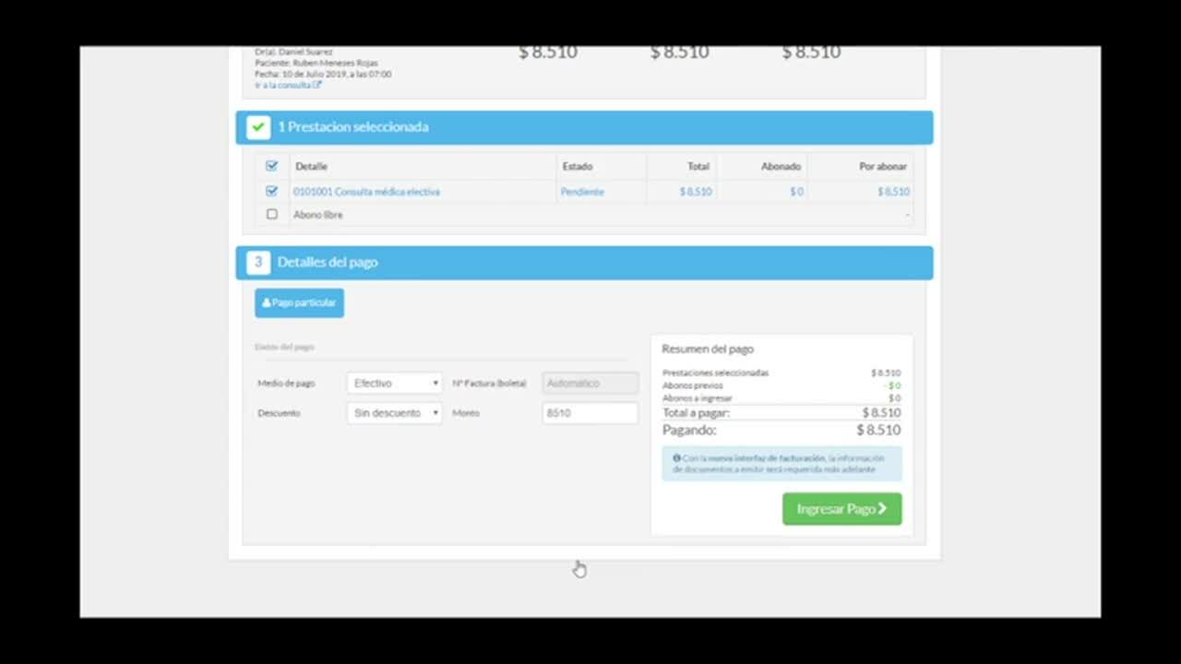Click the Detalles del pago header bar
The height and width of the screenshot is (664, 1181).
click(584, 263)
